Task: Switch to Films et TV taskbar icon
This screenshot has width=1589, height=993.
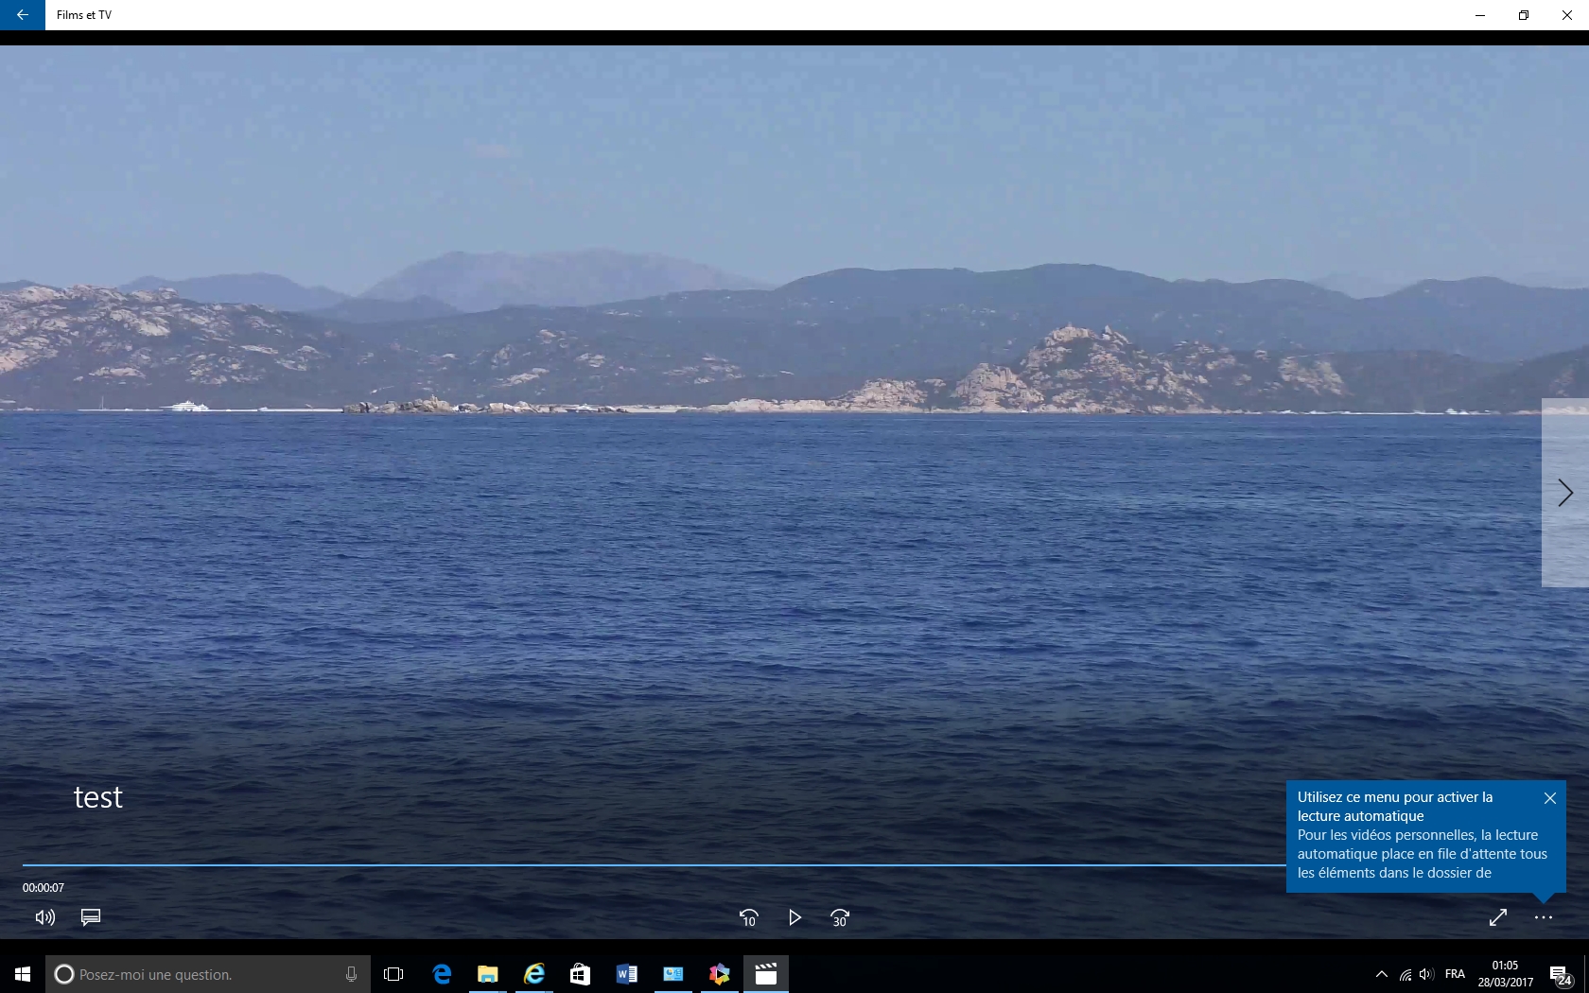Action: [x=766, y=974]
